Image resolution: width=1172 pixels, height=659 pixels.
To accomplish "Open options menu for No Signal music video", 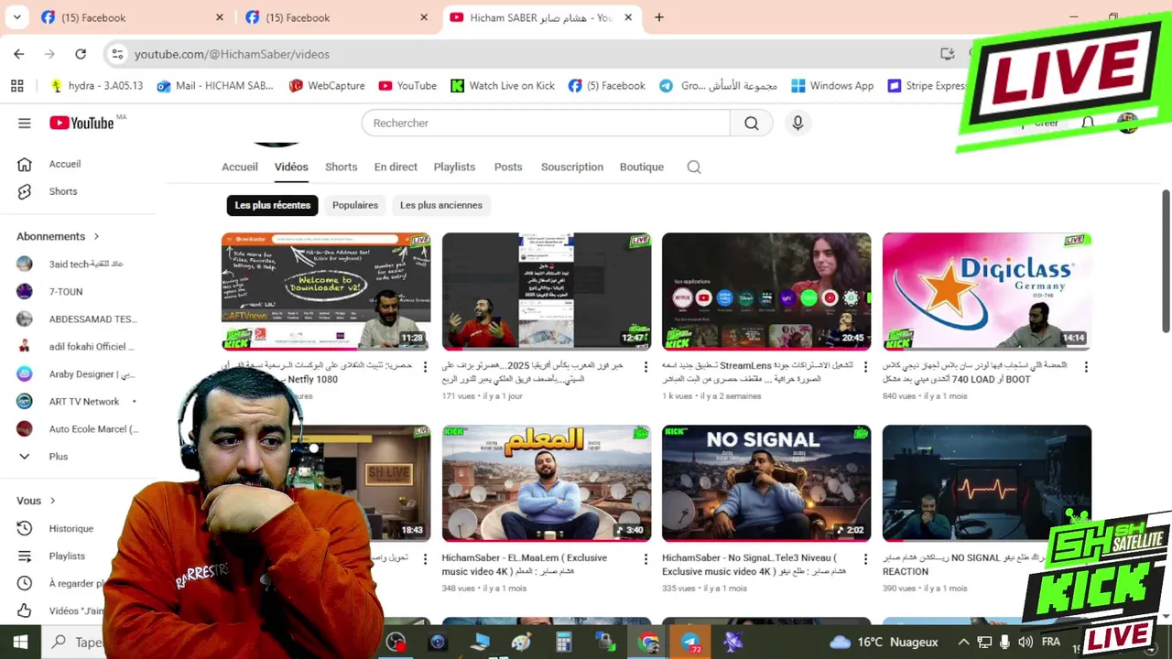I will (865, 559).
